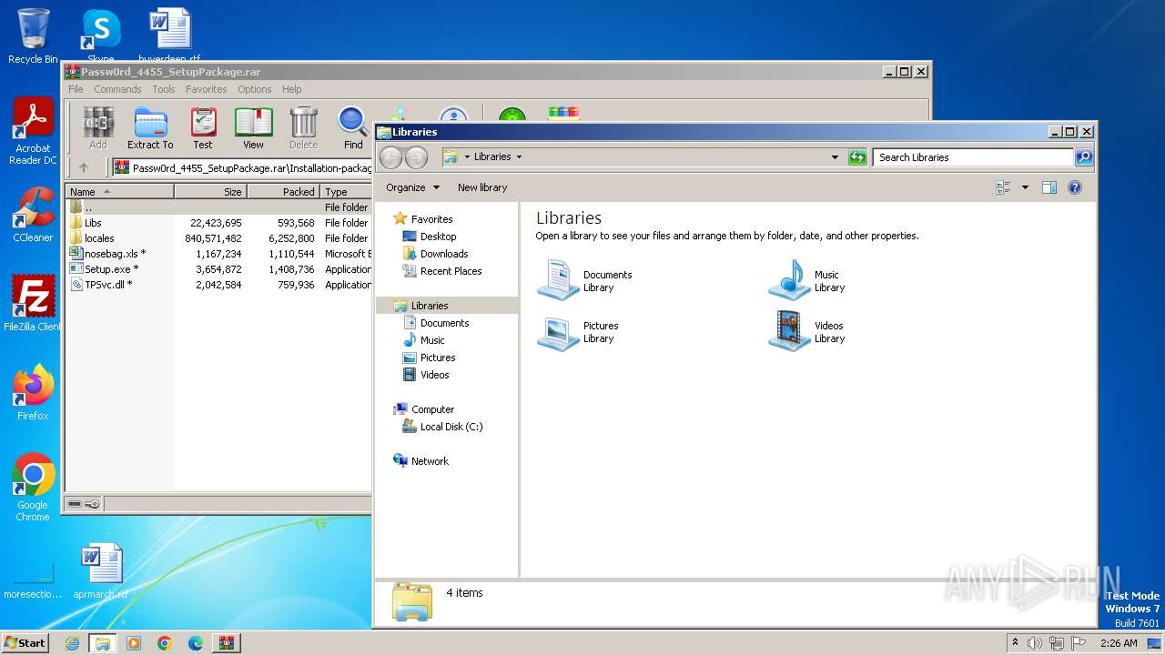
Task: Open the change view dropdown arrow
Action: (x=1025, y=187)
